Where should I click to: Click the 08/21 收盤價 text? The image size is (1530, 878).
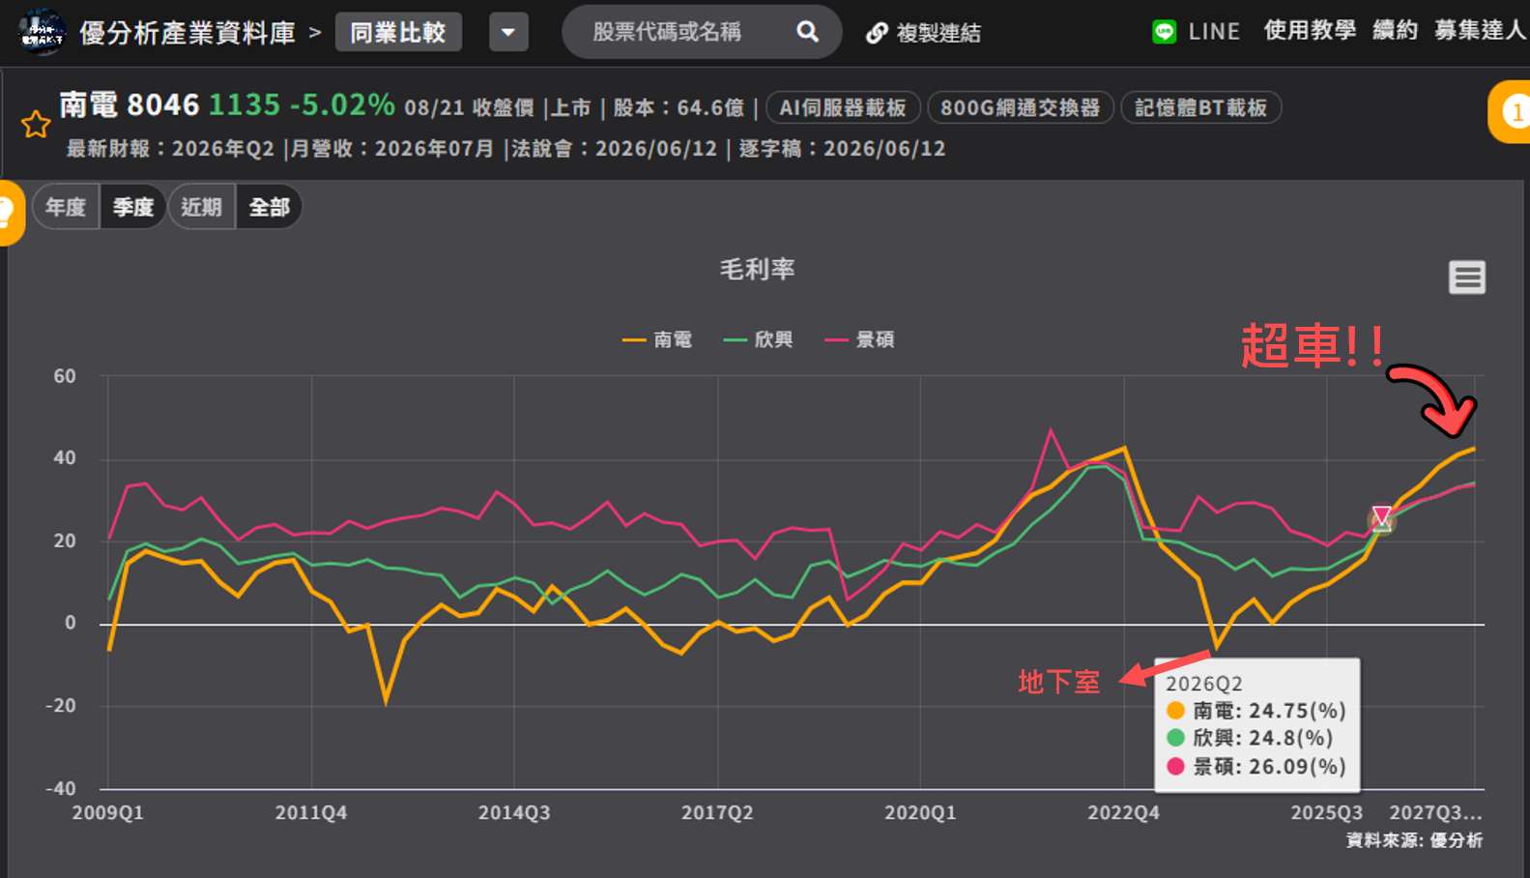tap(469, 107)
